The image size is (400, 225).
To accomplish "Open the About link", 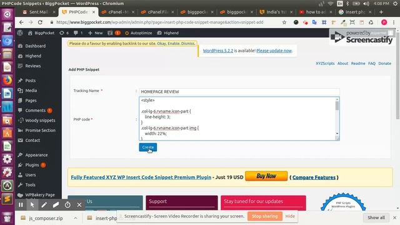I will 342,63.
